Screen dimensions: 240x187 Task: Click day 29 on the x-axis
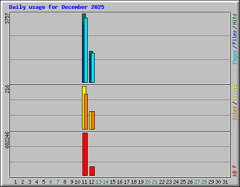pyautogui.click(x=211, y=182)
